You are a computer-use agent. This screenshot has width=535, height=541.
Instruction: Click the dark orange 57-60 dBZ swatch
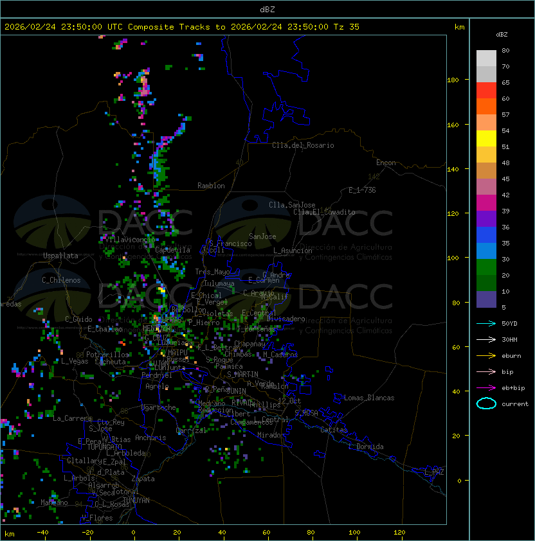[x=486, y=107]
